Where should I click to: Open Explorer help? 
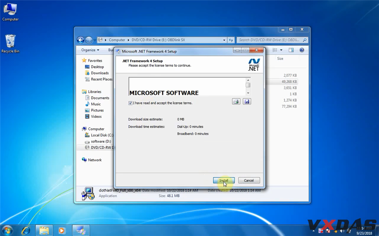(x=302, y=50)
